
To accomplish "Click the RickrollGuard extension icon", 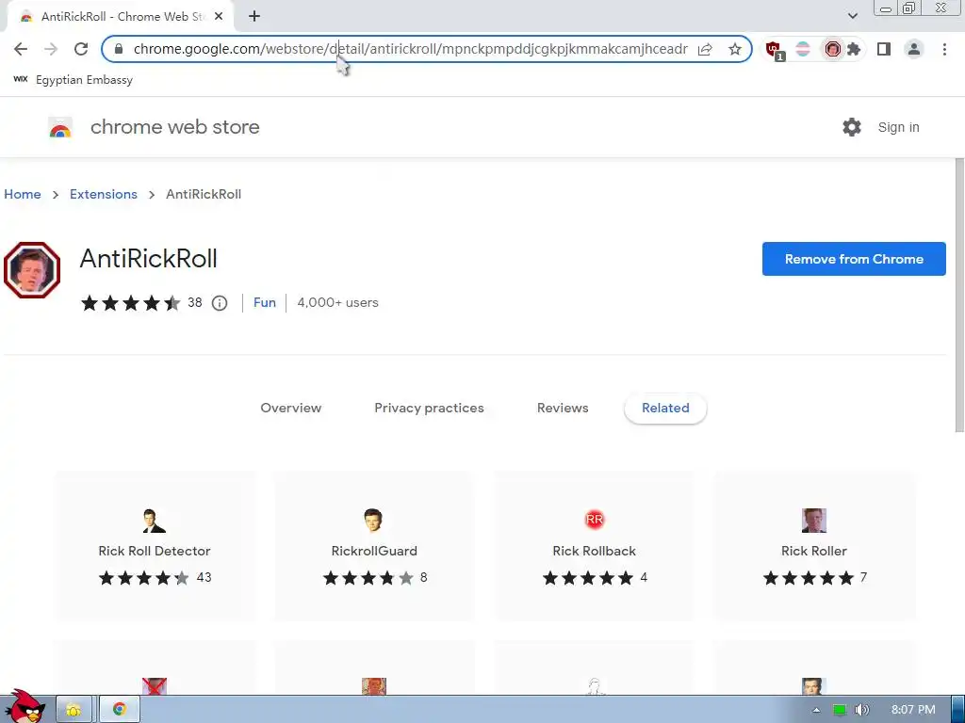I will tap(373, 520).
